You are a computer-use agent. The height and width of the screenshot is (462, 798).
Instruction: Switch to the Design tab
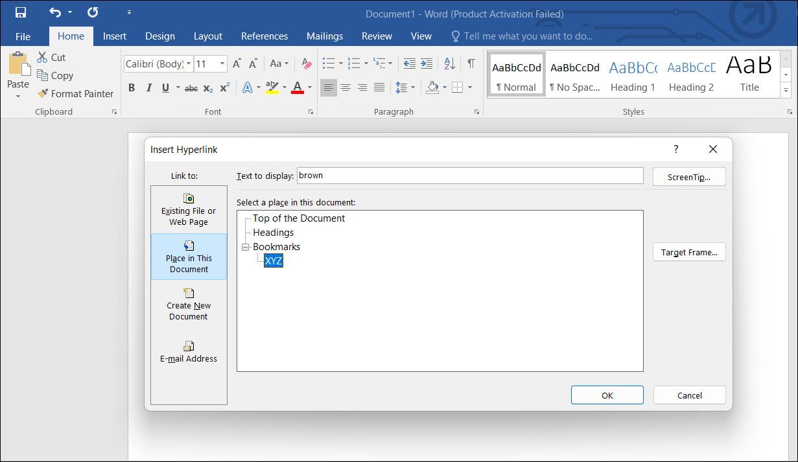(x=160, y=36)
